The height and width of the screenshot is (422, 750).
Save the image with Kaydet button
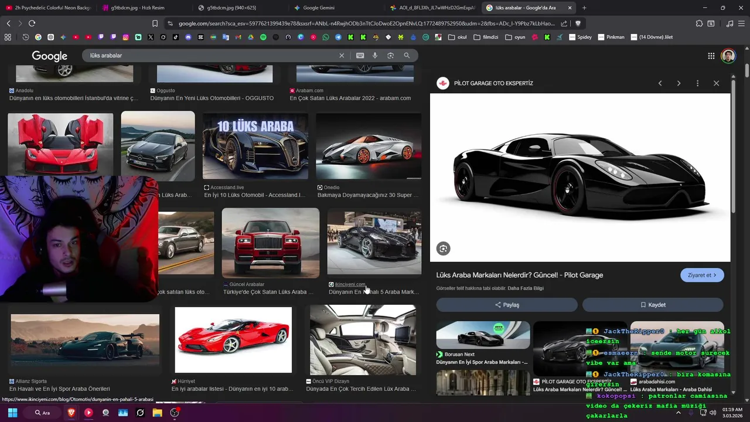click(653, 305)
